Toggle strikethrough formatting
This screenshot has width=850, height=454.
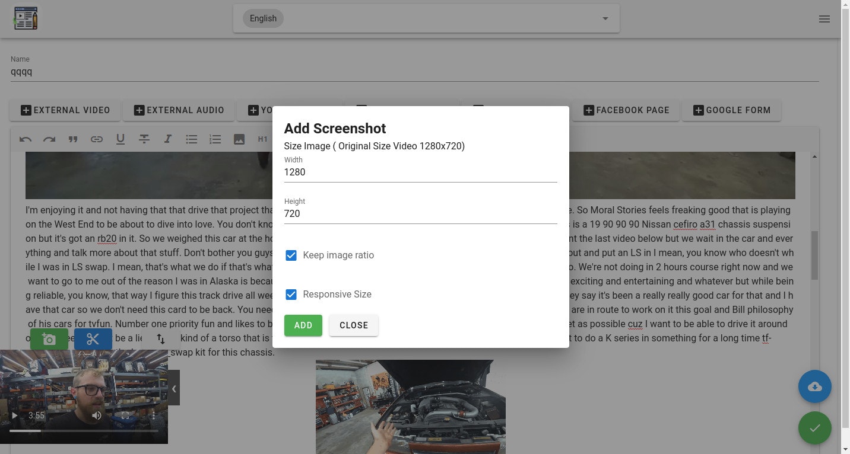point(144,139)
